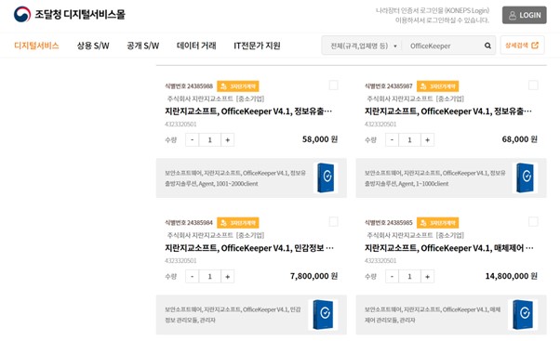This screenshot has width=560, height=341.
Task: Click the description mentioning Agent, 1~1000client
Action: pos(434,178)
